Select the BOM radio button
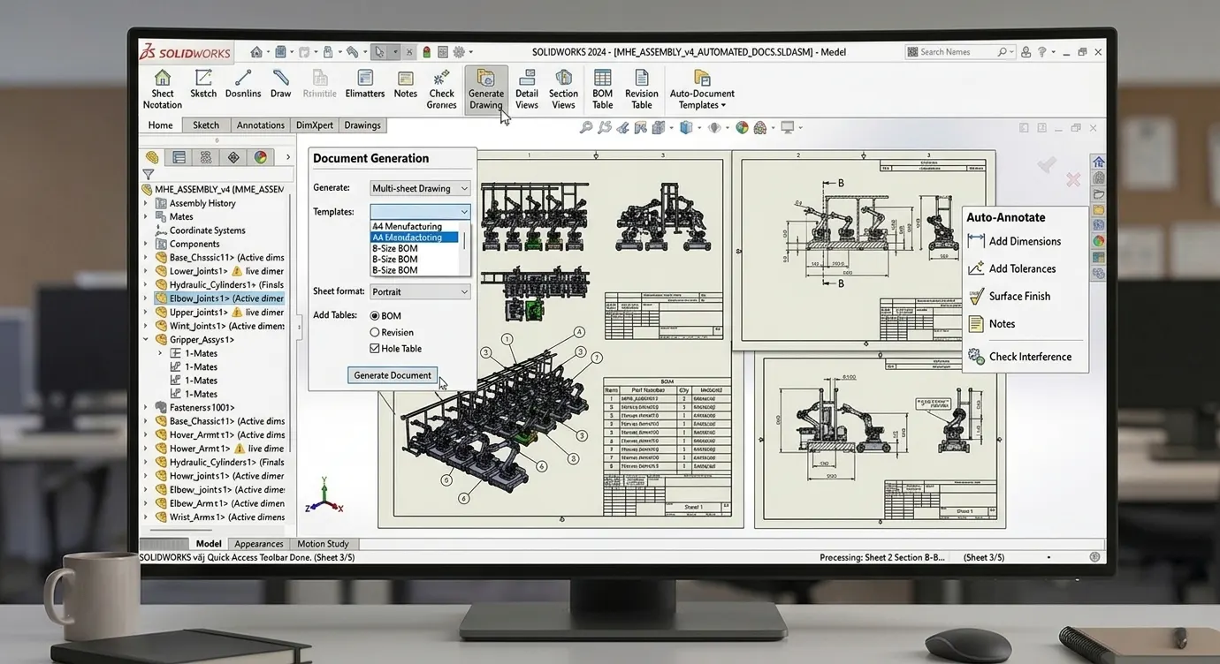1220x664 pixels. [x=375, y=316]
